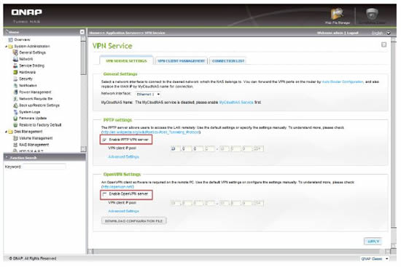The image size is (401, 267).
Task: Open Auto Router Configuration link
Action: [343, 82]
